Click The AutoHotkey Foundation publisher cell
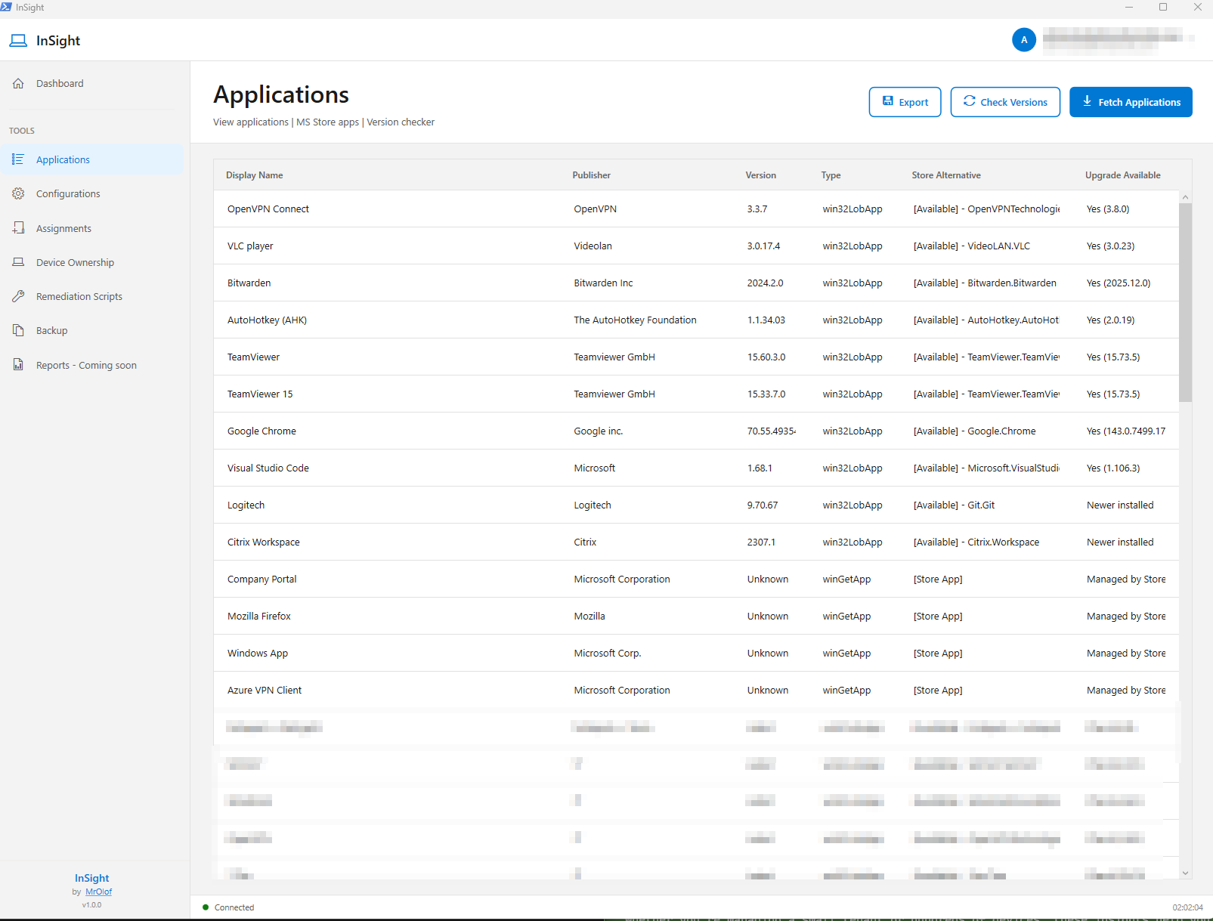The width and height of the screenshot is (1213, 921). pyautogui.click(x=635, y=320)
